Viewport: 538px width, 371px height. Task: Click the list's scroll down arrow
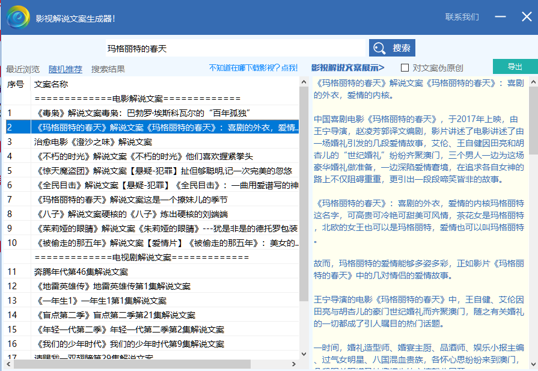304,354
